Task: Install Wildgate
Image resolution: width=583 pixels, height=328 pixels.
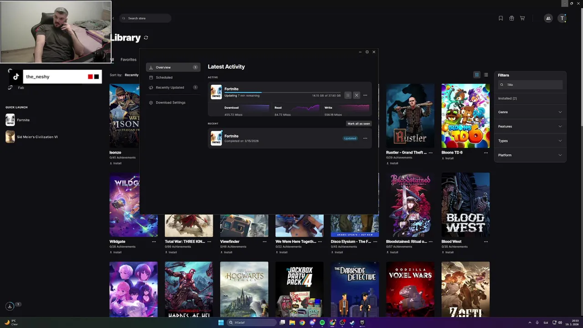Action: coord(116,252)
